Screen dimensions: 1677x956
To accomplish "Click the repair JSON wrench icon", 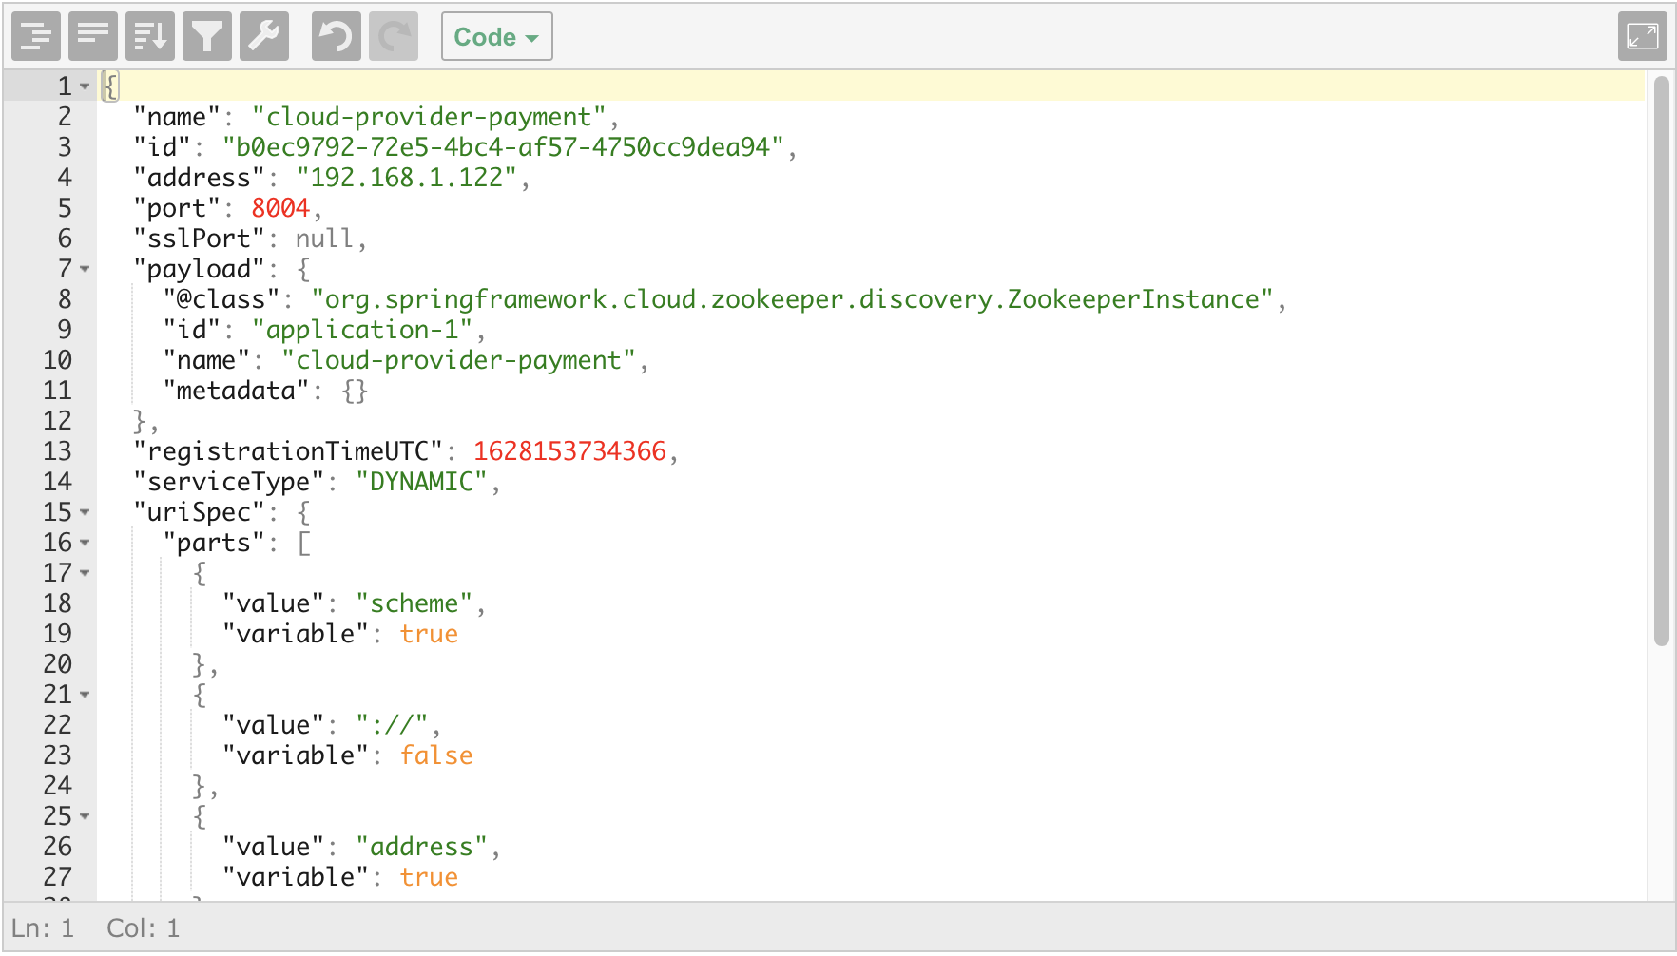I will (264, 37).
